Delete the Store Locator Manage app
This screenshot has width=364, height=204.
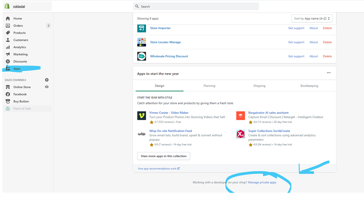pos(327,42)
